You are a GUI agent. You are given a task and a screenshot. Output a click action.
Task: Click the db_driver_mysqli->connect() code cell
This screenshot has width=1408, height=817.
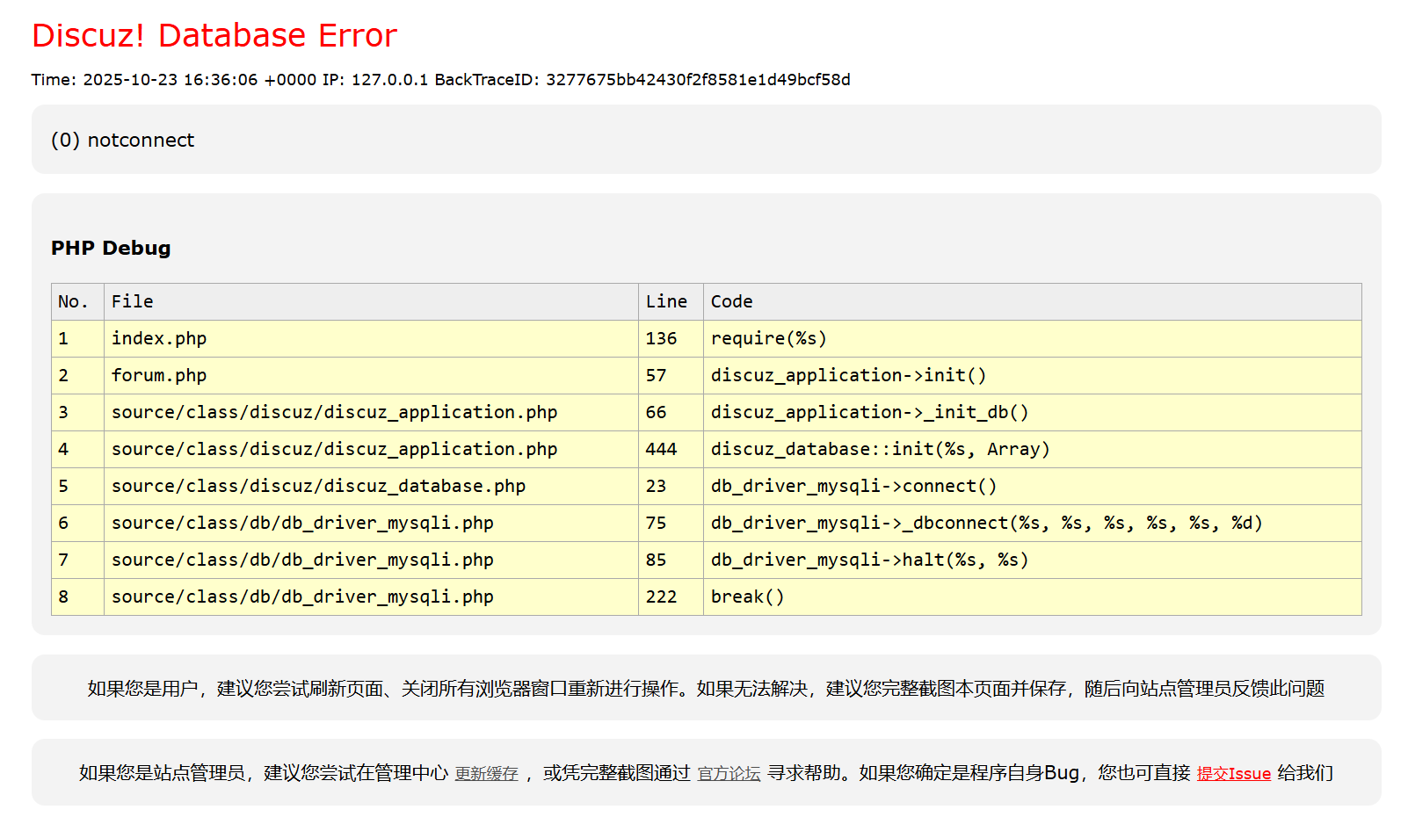[853, 487]
